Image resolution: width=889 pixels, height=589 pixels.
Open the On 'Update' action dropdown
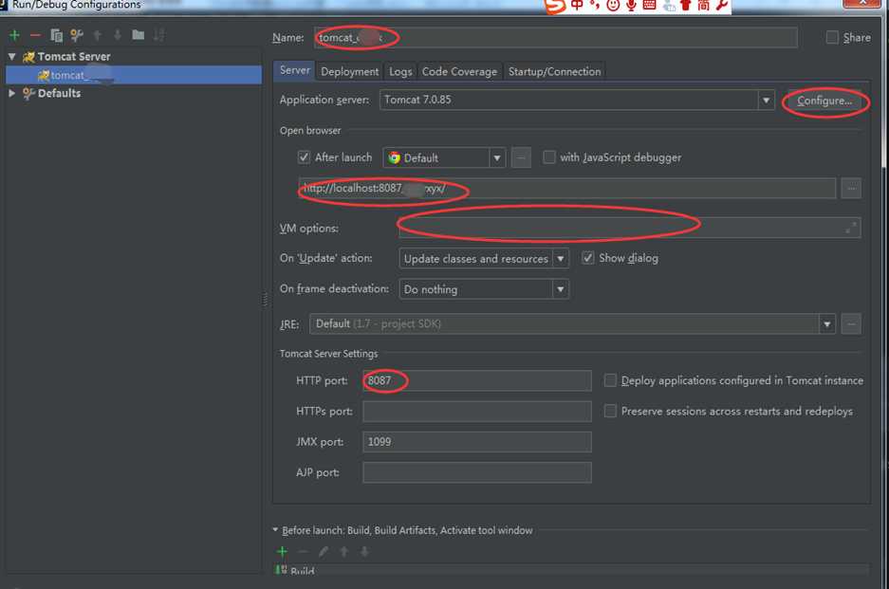[x=560, y=259]
